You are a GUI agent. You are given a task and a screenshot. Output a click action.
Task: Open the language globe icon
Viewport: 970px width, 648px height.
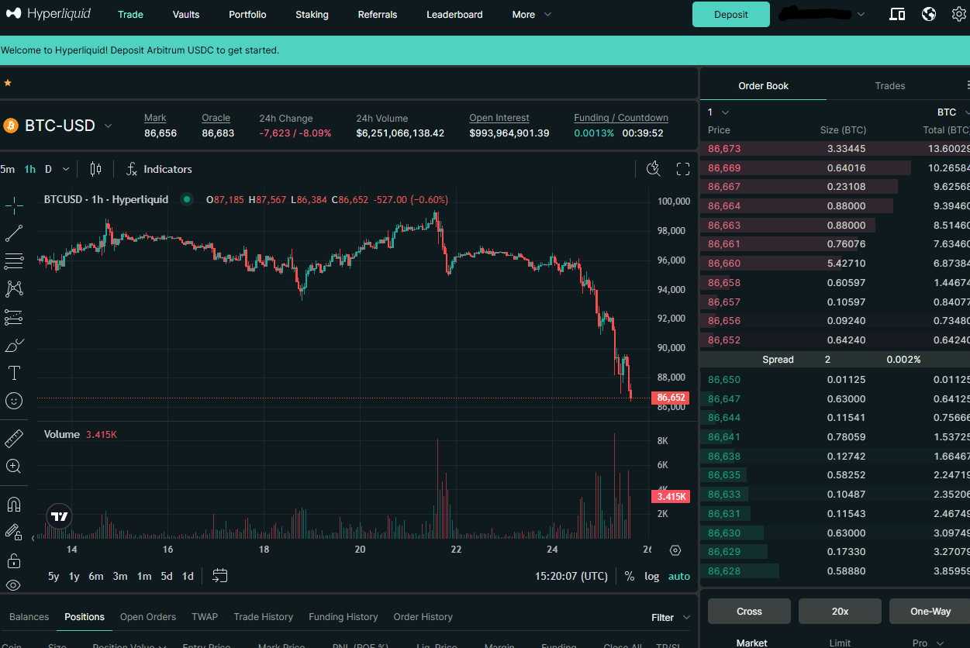coord(929,14)
